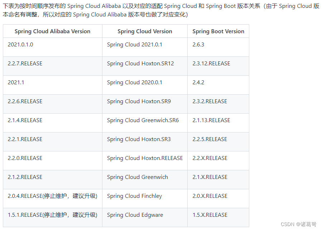
Task: Select the Spring Cloud Hoxton.SR9 cell
Action: [145, 104]
